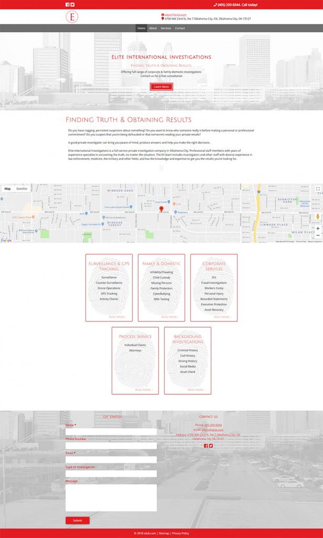Expand the text with the down chevron
The width and height of the screenshot is (323, 538).
(x=161, y=168)
